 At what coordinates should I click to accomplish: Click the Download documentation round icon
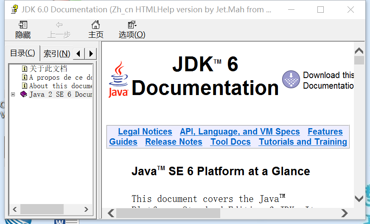(x=291, y=79)
